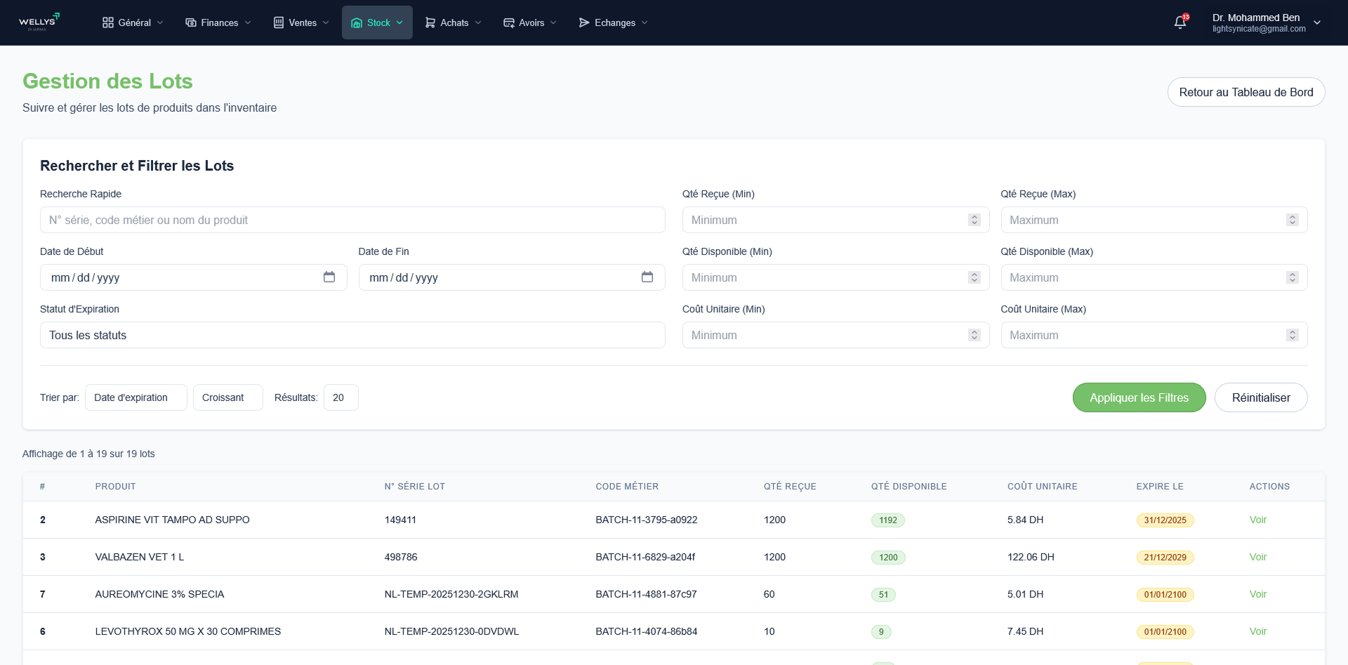Click the Qté Reçue (Min) spinner arrows
This screenshot has height=665, width=1348.
[974, 220]
